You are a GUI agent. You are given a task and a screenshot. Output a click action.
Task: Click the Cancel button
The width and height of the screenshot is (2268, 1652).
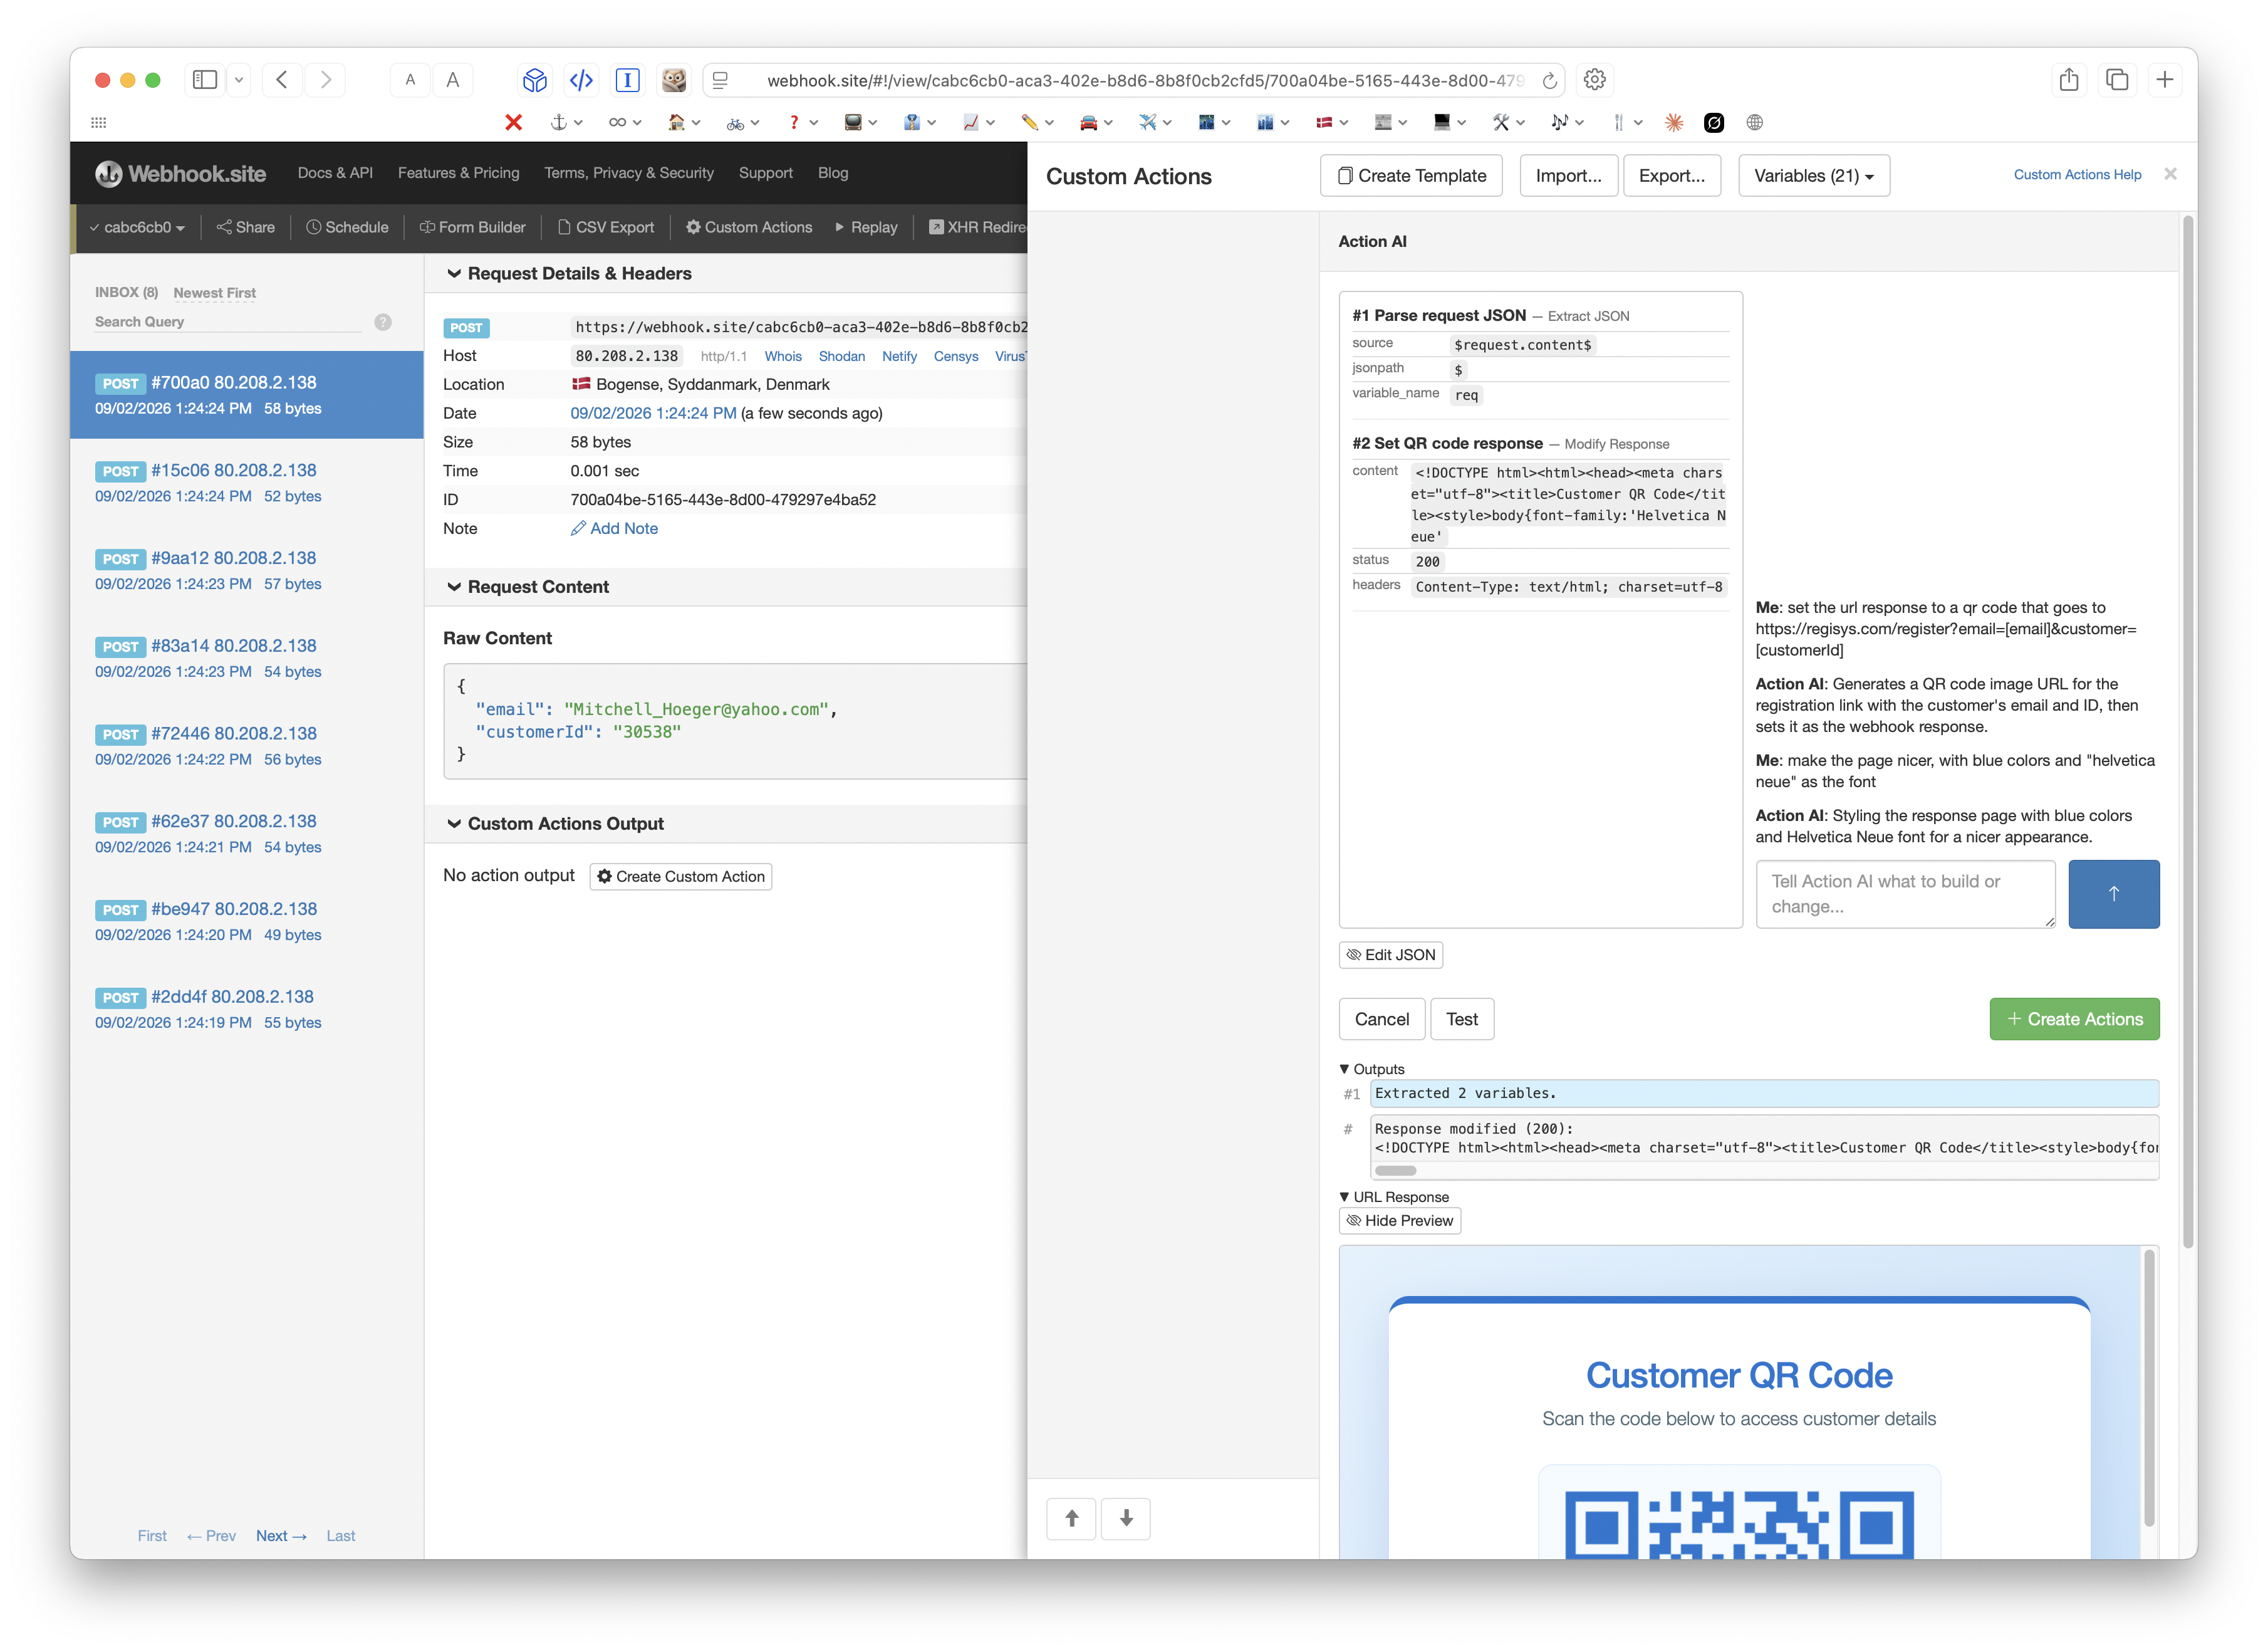[x=1381, y=1019]
